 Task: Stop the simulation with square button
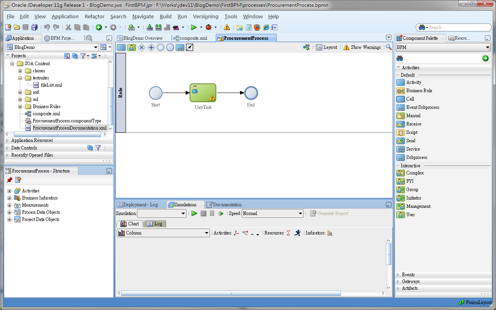point(203,213)
